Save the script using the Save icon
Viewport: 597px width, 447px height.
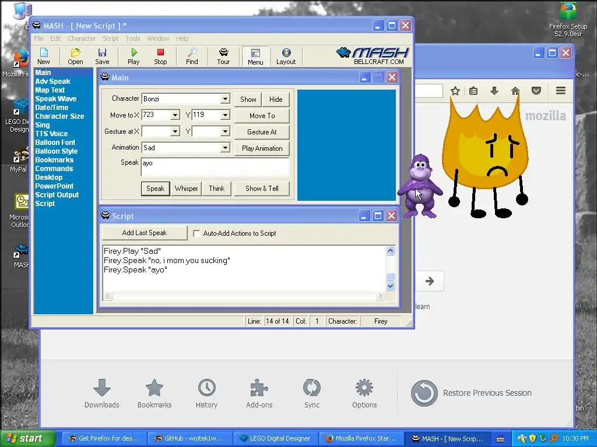102,56
